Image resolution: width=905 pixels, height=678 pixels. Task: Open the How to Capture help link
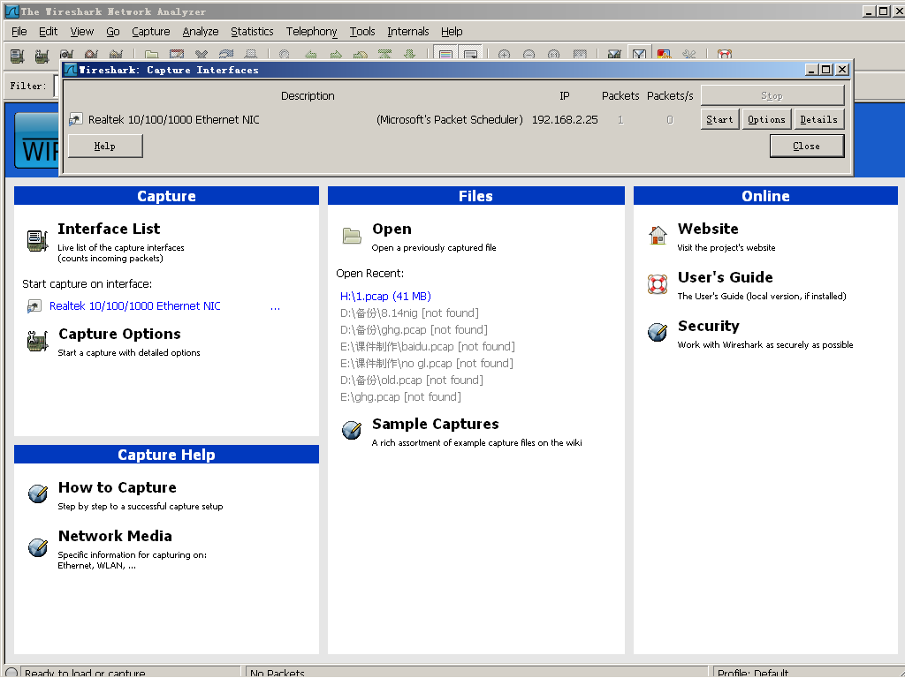pos(118,487)
